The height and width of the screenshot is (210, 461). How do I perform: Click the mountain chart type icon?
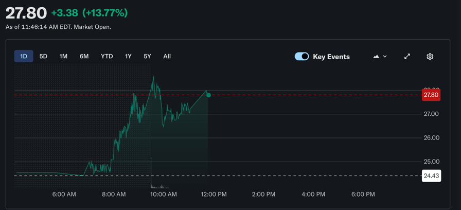[376, 57]
